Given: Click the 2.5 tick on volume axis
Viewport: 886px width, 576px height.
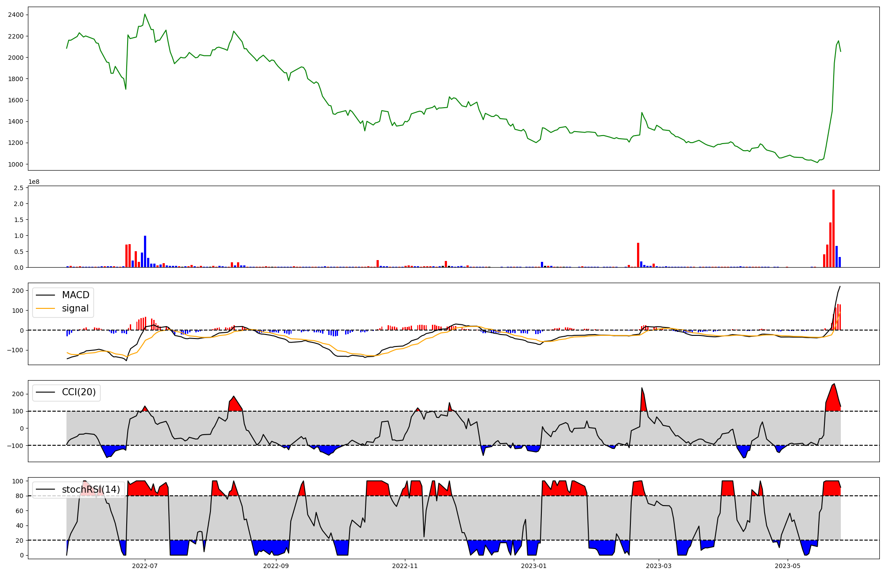Looking at the screenshot, I should (x=19, y=188).
